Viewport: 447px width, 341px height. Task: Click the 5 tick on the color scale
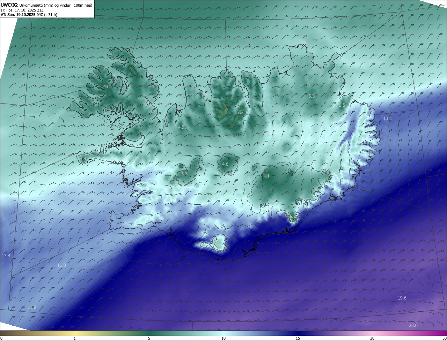pos(149,338)
